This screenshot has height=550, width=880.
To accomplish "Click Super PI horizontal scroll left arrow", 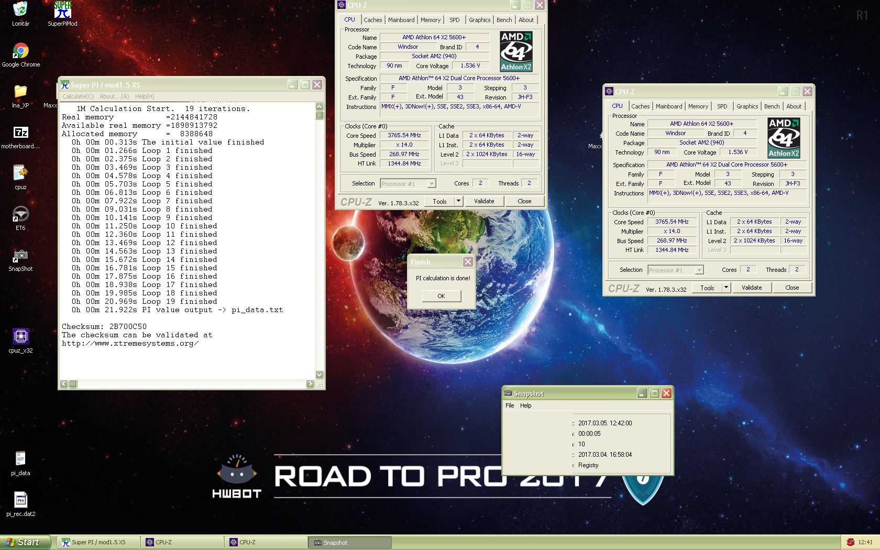I will click(x=64, y=384).
